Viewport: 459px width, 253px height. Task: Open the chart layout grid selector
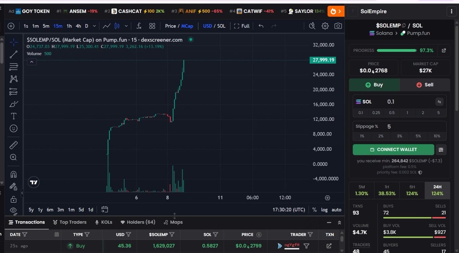pyautogui.click(x=152, y=26)
